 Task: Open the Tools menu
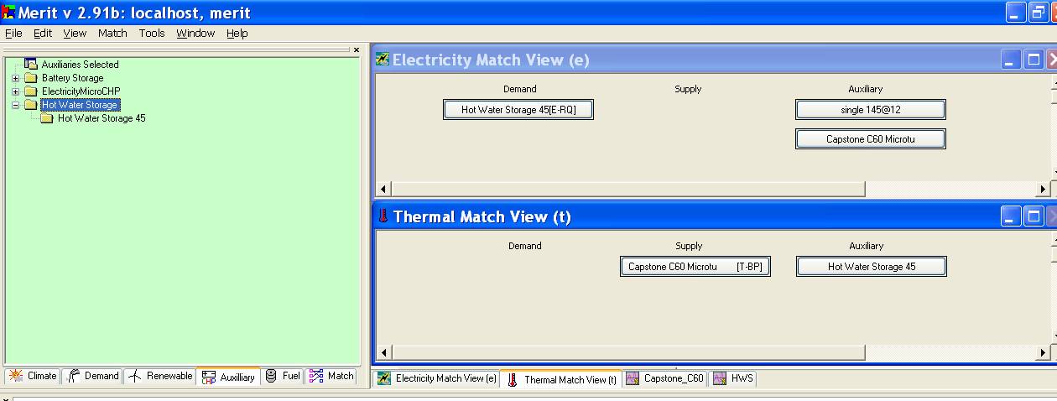pyautogui.click(x=152, y=34)
